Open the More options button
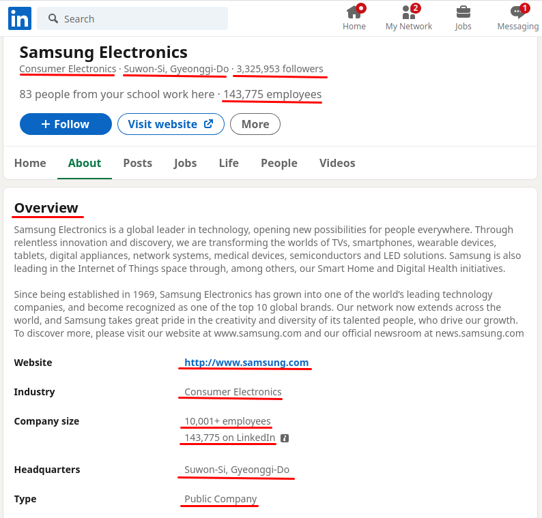Viewport: 542px width, 518px height. 255,124
